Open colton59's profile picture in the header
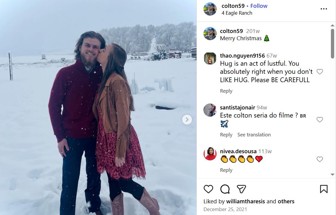 coord(210,9)
